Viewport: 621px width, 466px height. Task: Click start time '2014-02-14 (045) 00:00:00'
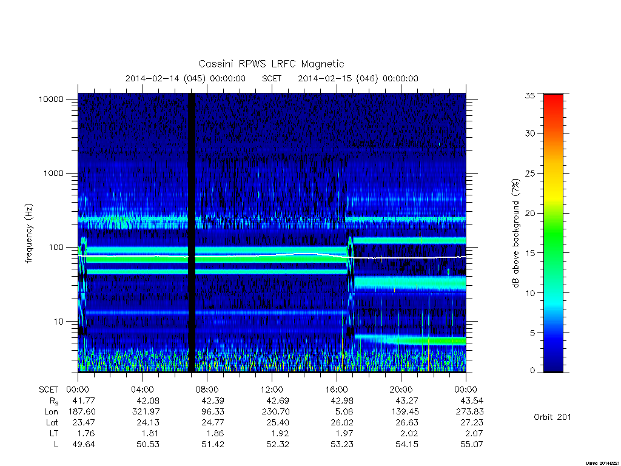(186, 78)
